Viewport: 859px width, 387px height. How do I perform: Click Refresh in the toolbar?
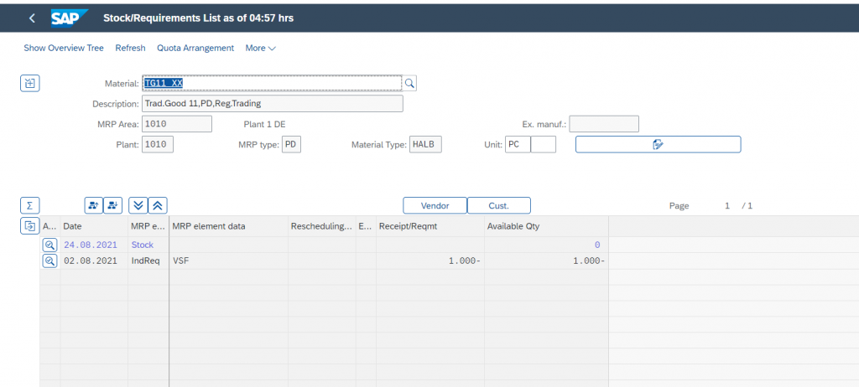130,49
